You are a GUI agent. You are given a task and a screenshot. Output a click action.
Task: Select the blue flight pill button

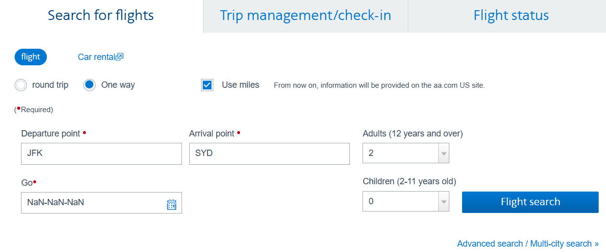[x=31, y=57]
